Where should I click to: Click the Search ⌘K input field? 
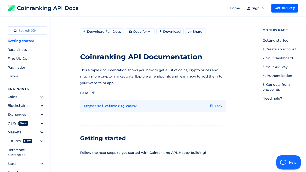pyautogui.click(x=27, y=31)
